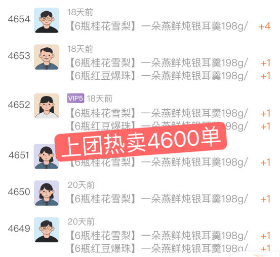The image size is (280, 257).
Task: Click the 18天前 timestamp next to VIP5
Action: [100, 99]
